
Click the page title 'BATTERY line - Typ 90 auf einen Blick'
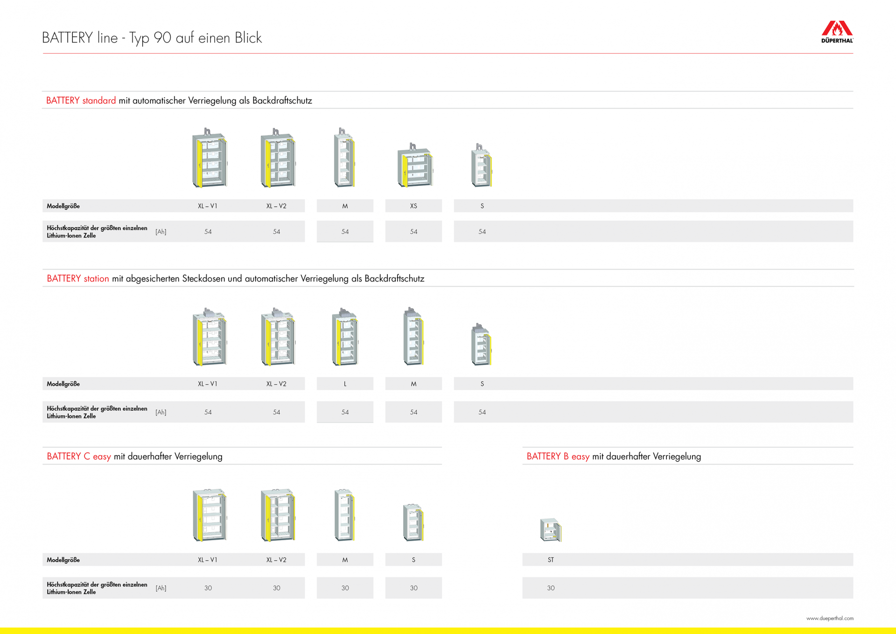[152, 38]
